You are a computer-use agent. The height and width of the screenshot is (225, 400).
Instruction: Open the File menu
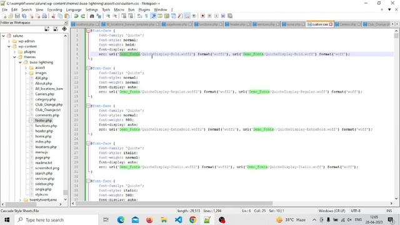[4, 10]
